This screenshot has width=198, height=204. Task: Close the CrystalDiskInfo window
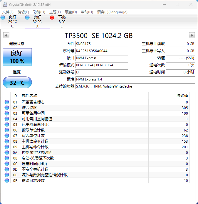191,4
